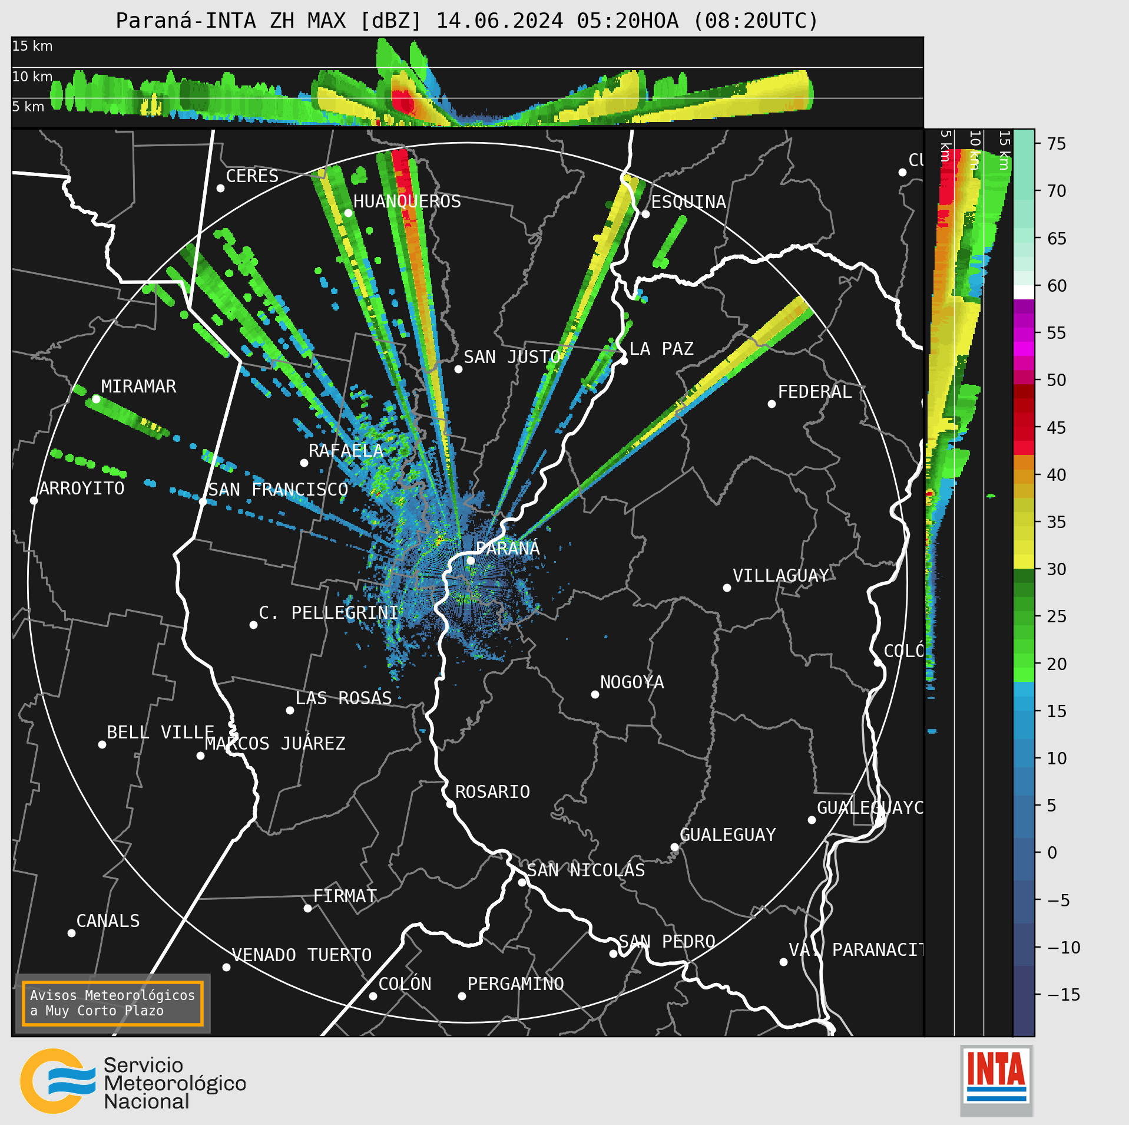Select the VILLAGUAY city marker dot
The image size is (1129, 1125).
click(x=727, y=588)
